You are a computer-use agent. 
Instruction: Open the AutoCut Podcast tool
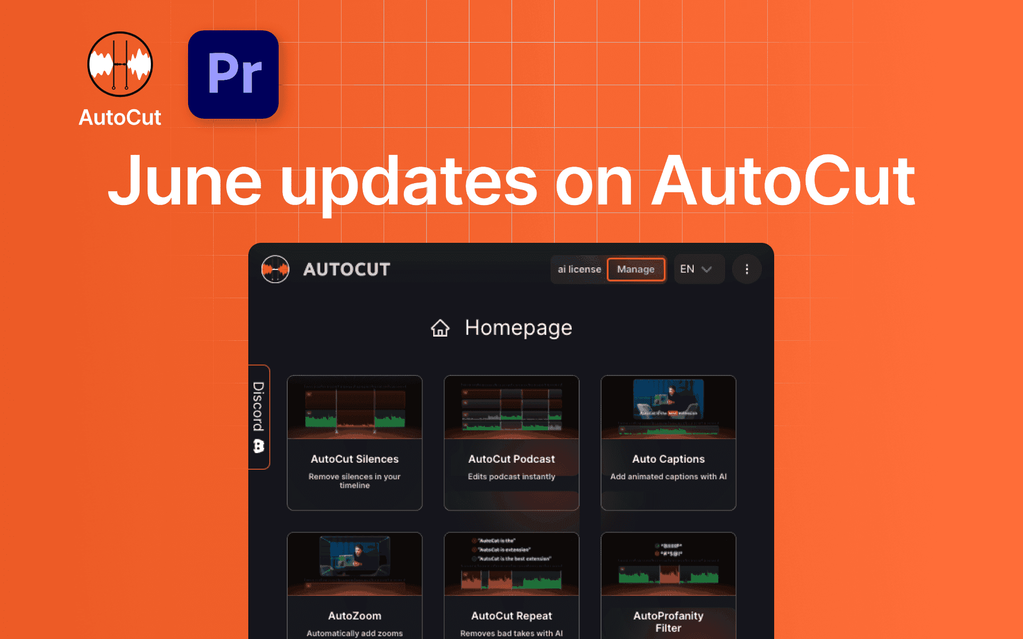(512, 441)
